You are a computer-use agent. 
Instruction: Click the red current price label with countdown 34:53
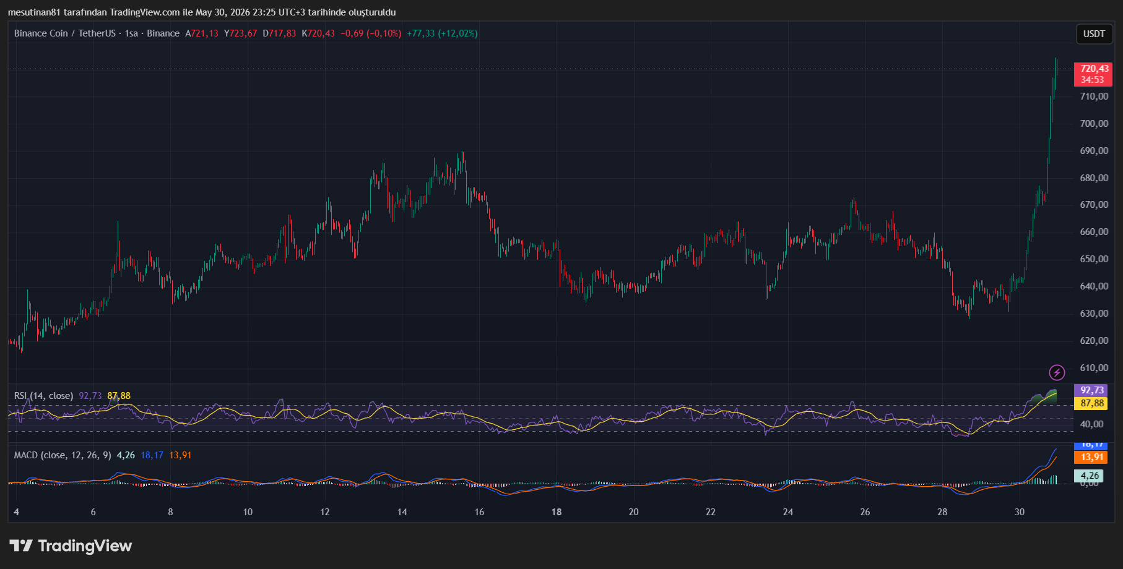coord(1093,74)
